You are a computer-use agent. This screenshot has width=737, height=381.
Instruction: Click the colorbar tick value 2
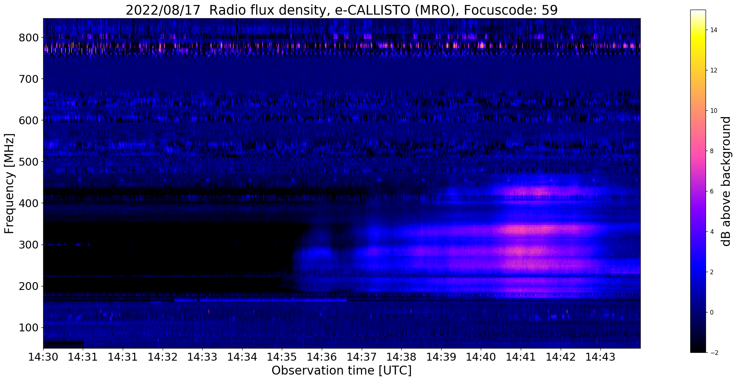pos(712,272)
